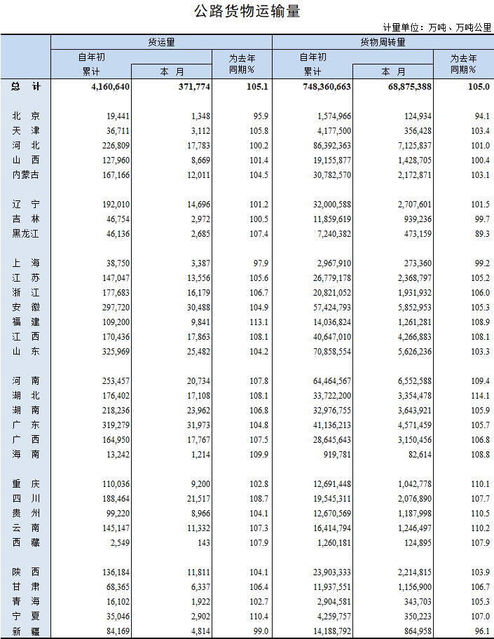This screenshot has width=494, height=639.
Task: Click the 黑龙江 row label
Action: tap(26, 233)
